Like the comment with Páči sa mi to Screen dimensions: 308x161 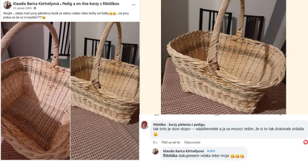pos(171,143)
